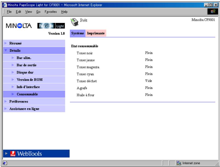Click the arrow beside Info d'interface

tap(13, 87)
